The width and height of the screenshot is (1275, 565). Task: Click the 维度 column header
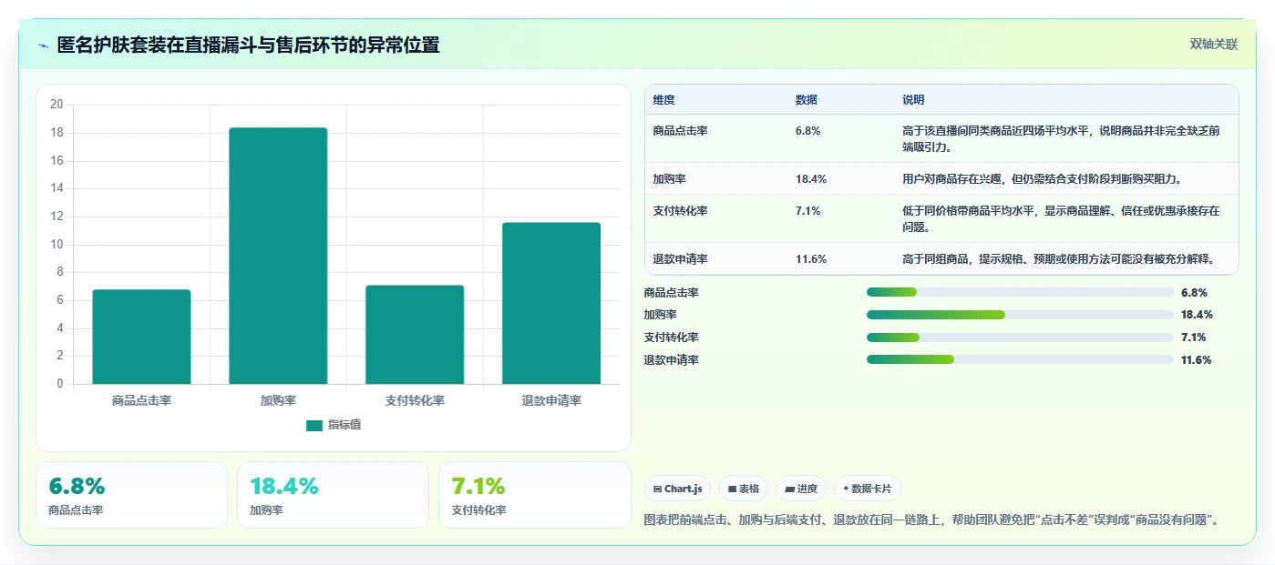[x=664, y=100]
